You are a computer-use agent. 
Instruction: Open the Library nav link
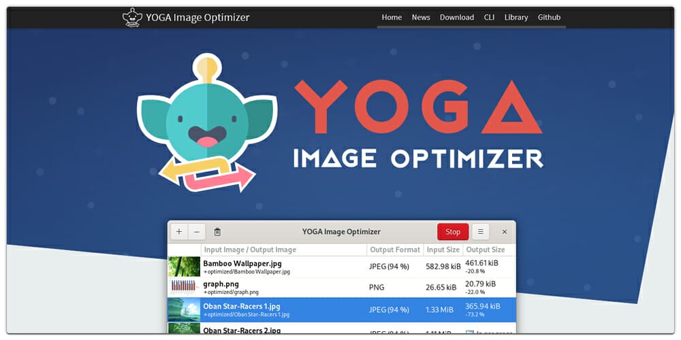coord(516,18)
